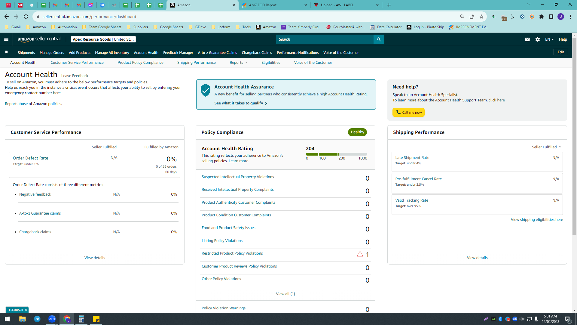Open Zoom from the taskbar
Image resolution: width=577 pixels, height=325 pixels.
[52, 319]
